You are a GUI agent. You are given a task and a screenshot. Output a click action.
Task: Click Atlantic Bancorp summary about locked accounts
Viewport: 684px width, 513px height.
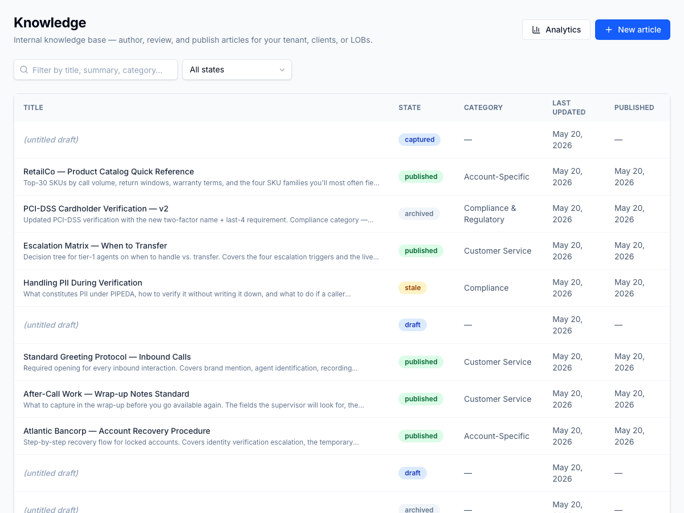click(x=191, y=442)
